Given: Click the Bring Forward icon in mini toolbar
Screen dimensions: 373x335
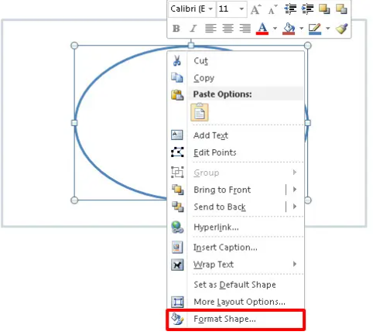Looking at the screenshot, I should pos(324,9).
